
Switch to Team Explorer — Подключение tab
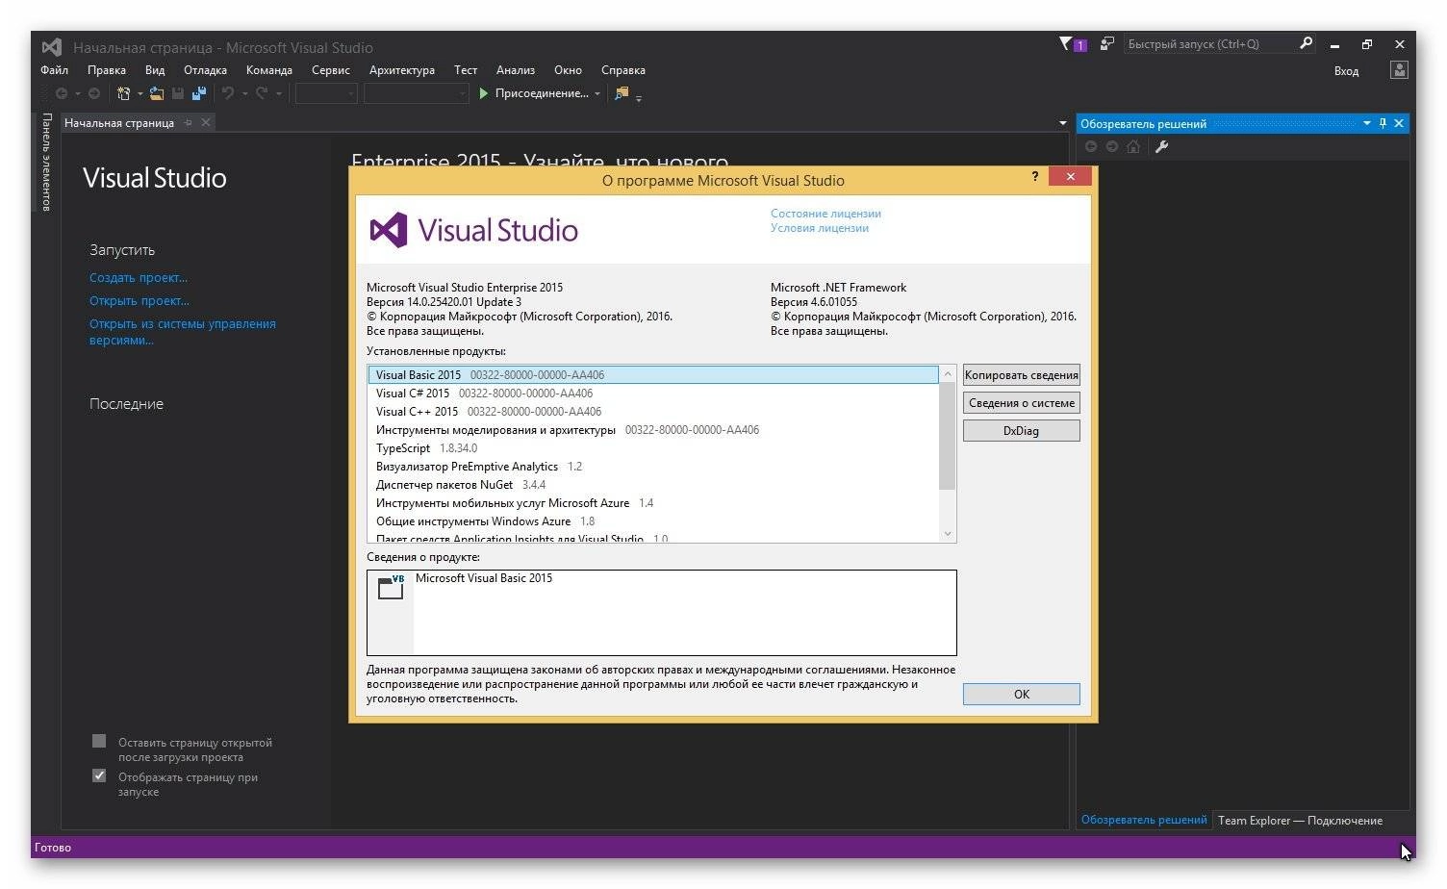1300,821
